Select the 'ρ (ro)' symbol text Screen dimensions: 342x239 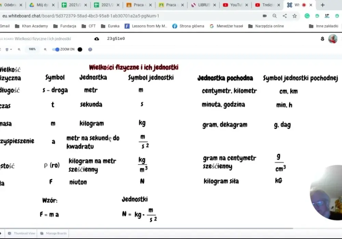click(52, 165)
